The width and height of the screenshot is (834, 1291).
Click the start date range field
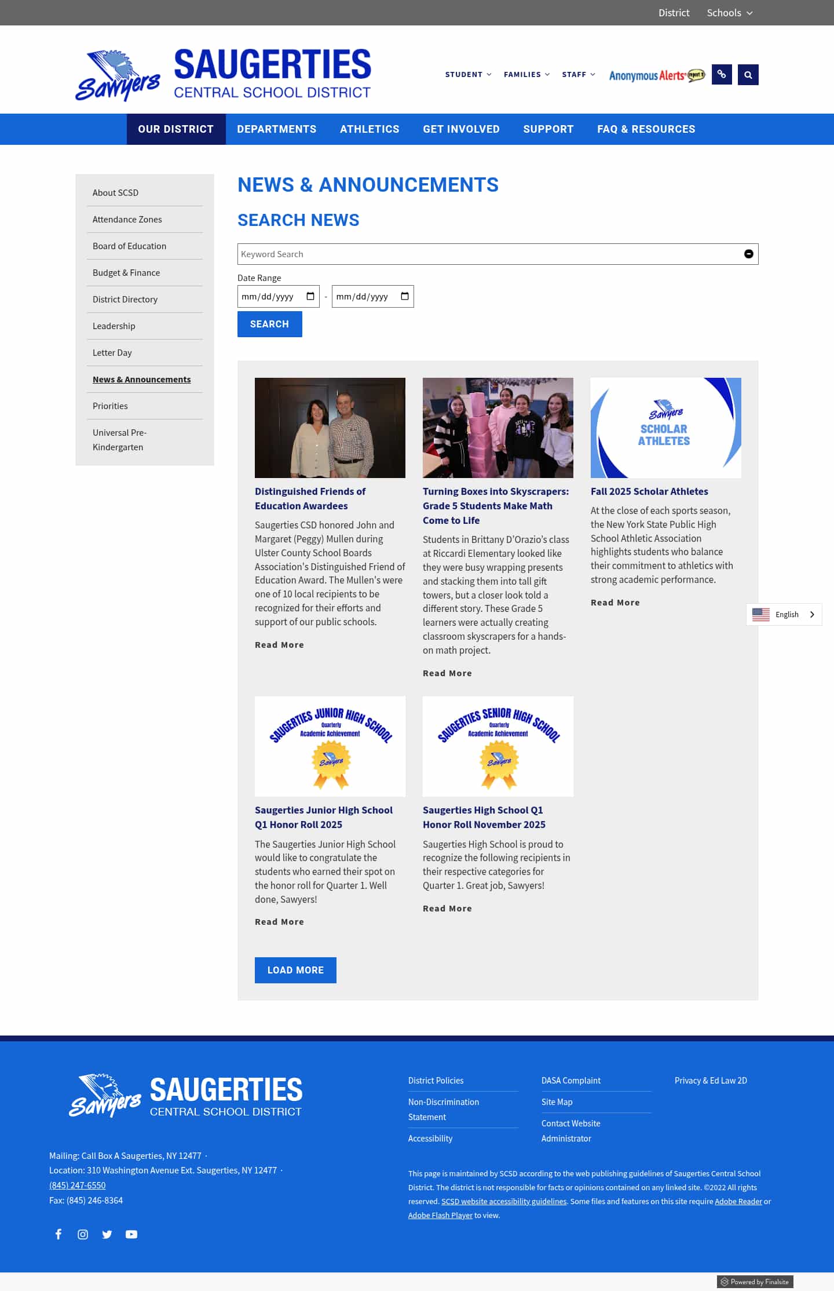(278, 296)
